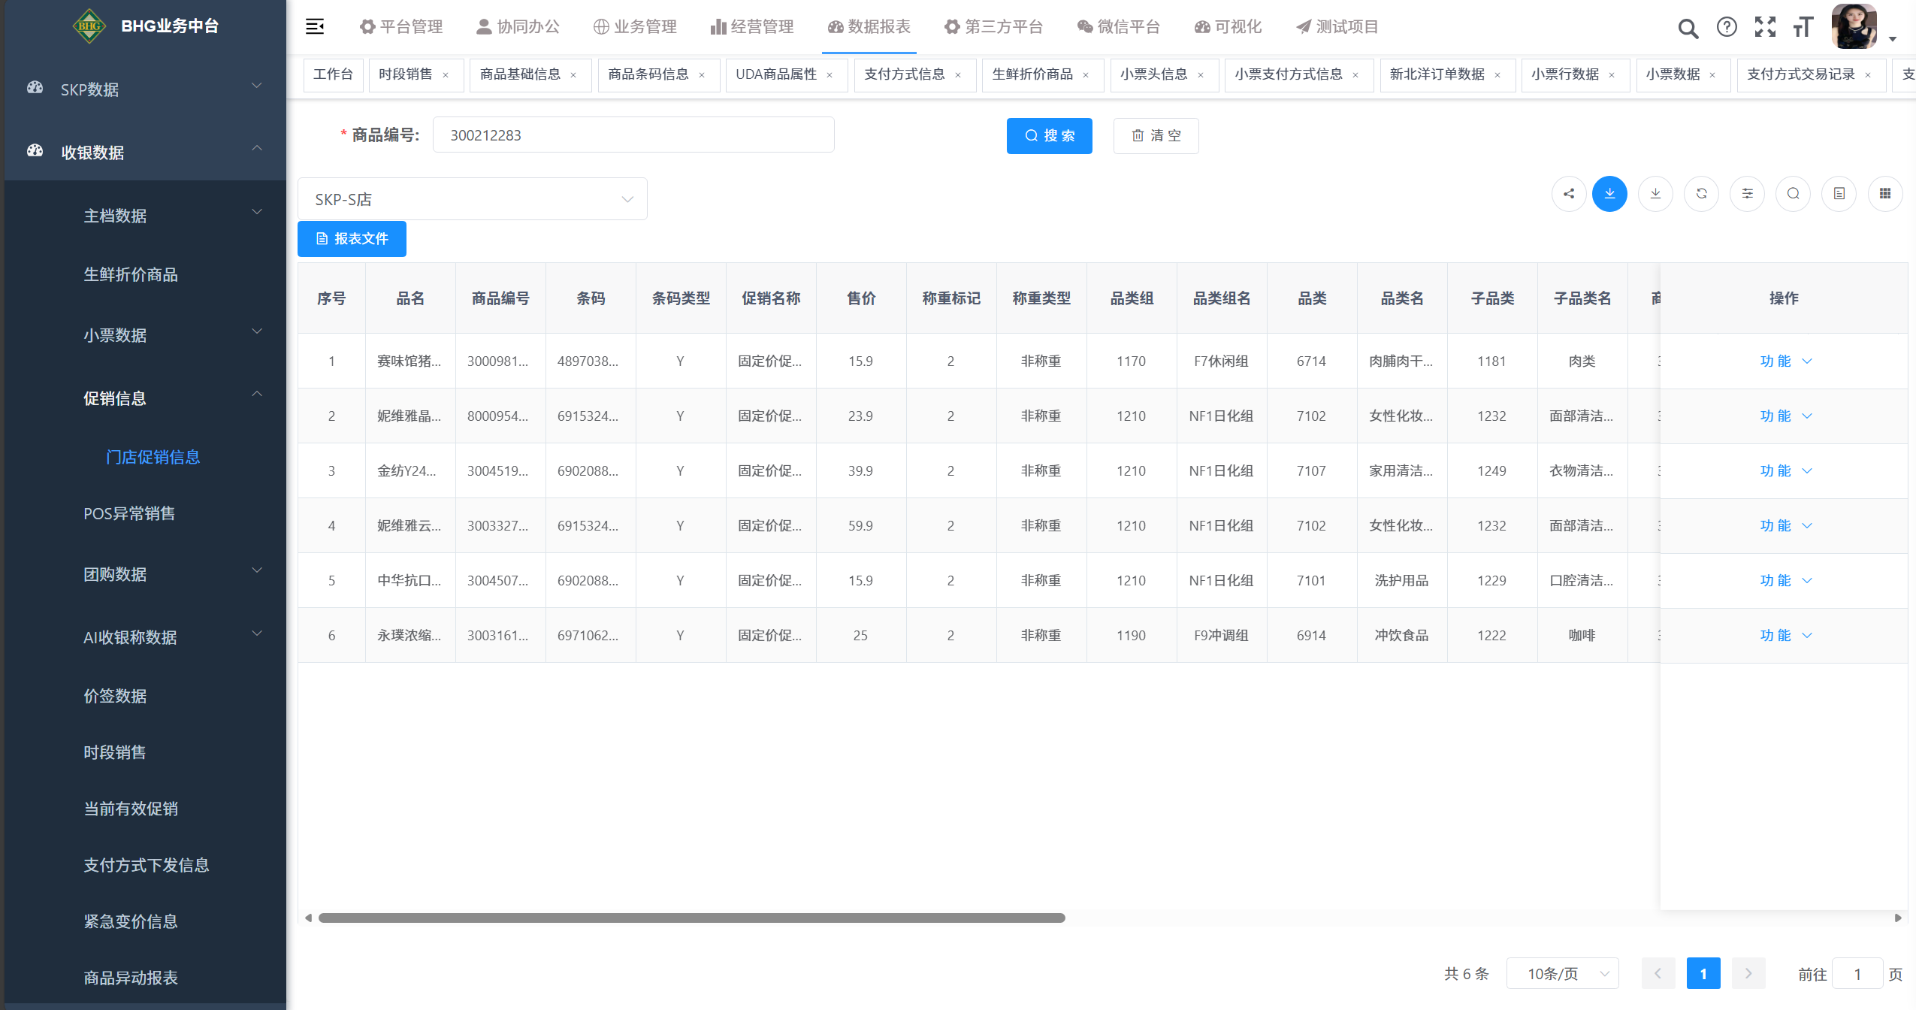This screenshot has width=1916, height=1010.
Task: Open the 经营管理 top menu
Action: tap(752, 27)
